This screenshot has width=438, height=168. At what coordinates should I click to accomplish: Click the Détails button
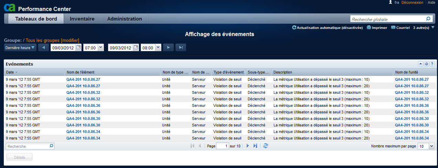coord(20,157)
